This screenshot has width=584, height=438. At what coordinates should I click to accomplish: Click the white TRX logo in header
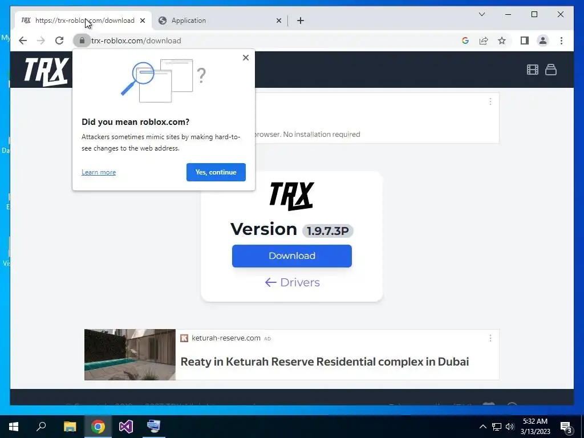46,71
